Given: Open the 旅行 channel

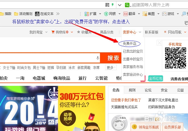Looking at the screenshot, I should point(82,78).
